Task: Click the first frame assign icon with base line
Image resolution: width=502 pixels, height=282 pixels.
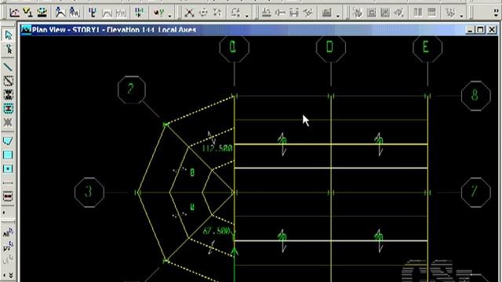Action: (x=267, y=13)
